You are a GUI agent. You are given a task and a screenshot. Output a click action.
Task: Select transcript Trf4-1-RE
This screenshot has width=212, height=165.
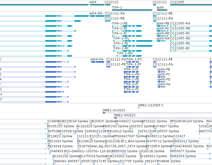(127, 26)
